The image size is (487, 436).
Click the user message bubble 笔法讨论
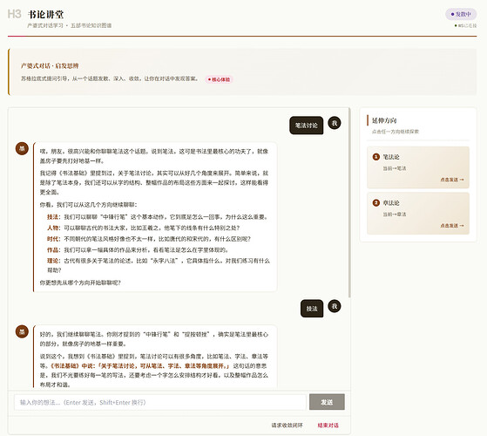(307, 126)
